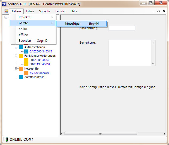Click the blue Zutrittskontrolle category icon
The height and width of the screenshot is (145, 169).
(x=21, y=77)
